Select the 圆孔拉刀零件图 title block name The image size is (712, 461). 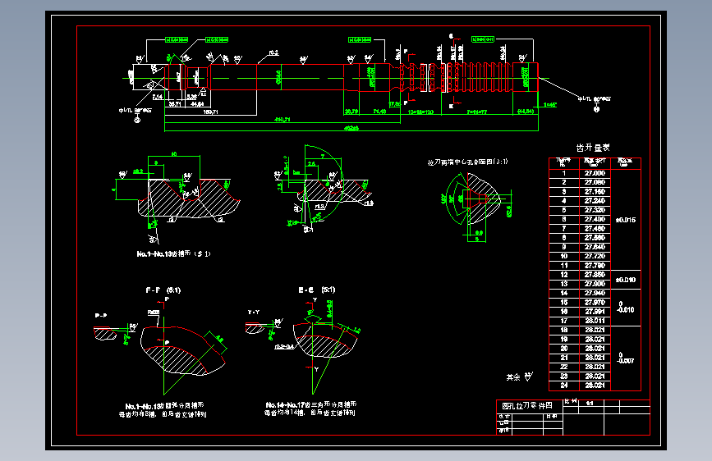[527, 406]
